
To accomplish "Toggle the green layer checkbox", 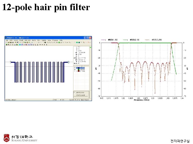I will (x=75, y=69).
